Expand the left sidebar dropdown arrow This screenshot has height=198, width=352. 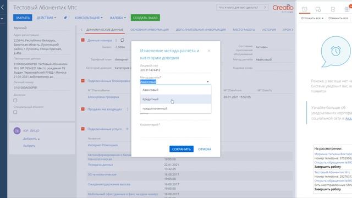2,19
